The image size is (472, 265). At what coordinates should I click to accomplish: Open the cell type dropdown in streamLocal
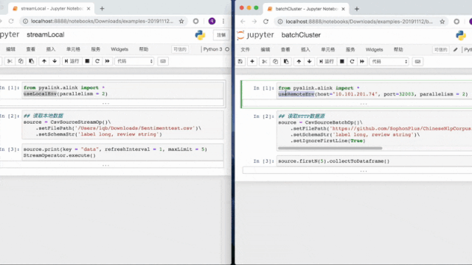click(x=134, y=61)
